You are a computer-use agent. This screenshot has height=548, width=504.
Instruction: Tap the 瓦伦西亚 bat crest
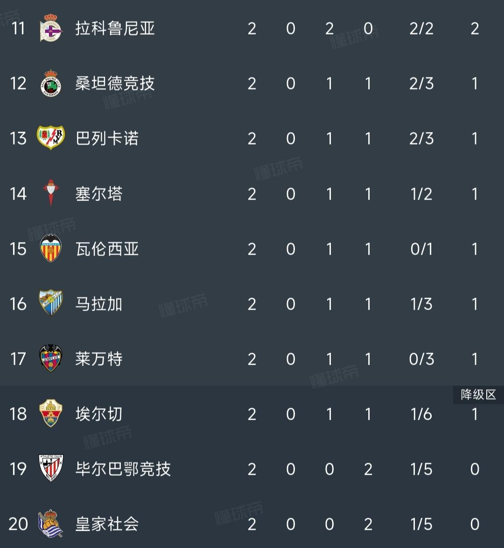tap(51, 248)
